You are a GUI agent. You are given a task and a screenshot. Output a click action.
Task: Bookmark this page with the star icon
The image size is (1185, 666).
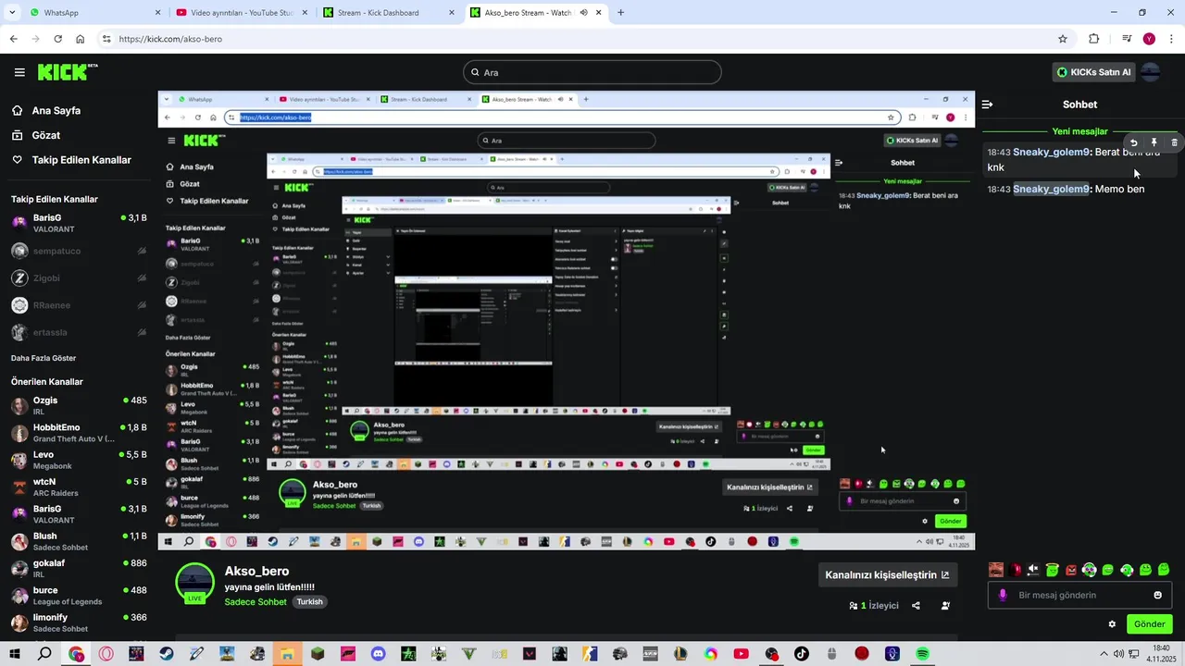(1063, 39)
